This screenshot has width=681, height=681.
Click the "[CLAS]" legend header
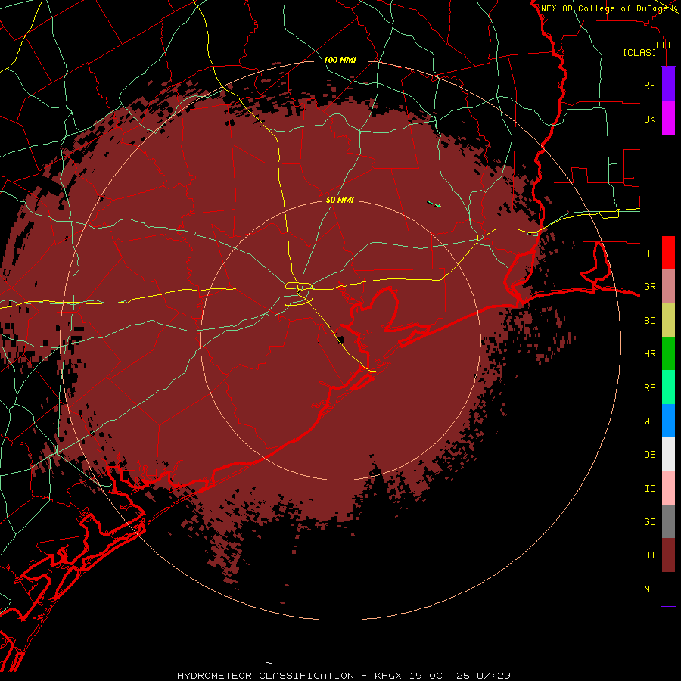coord(639,53)
